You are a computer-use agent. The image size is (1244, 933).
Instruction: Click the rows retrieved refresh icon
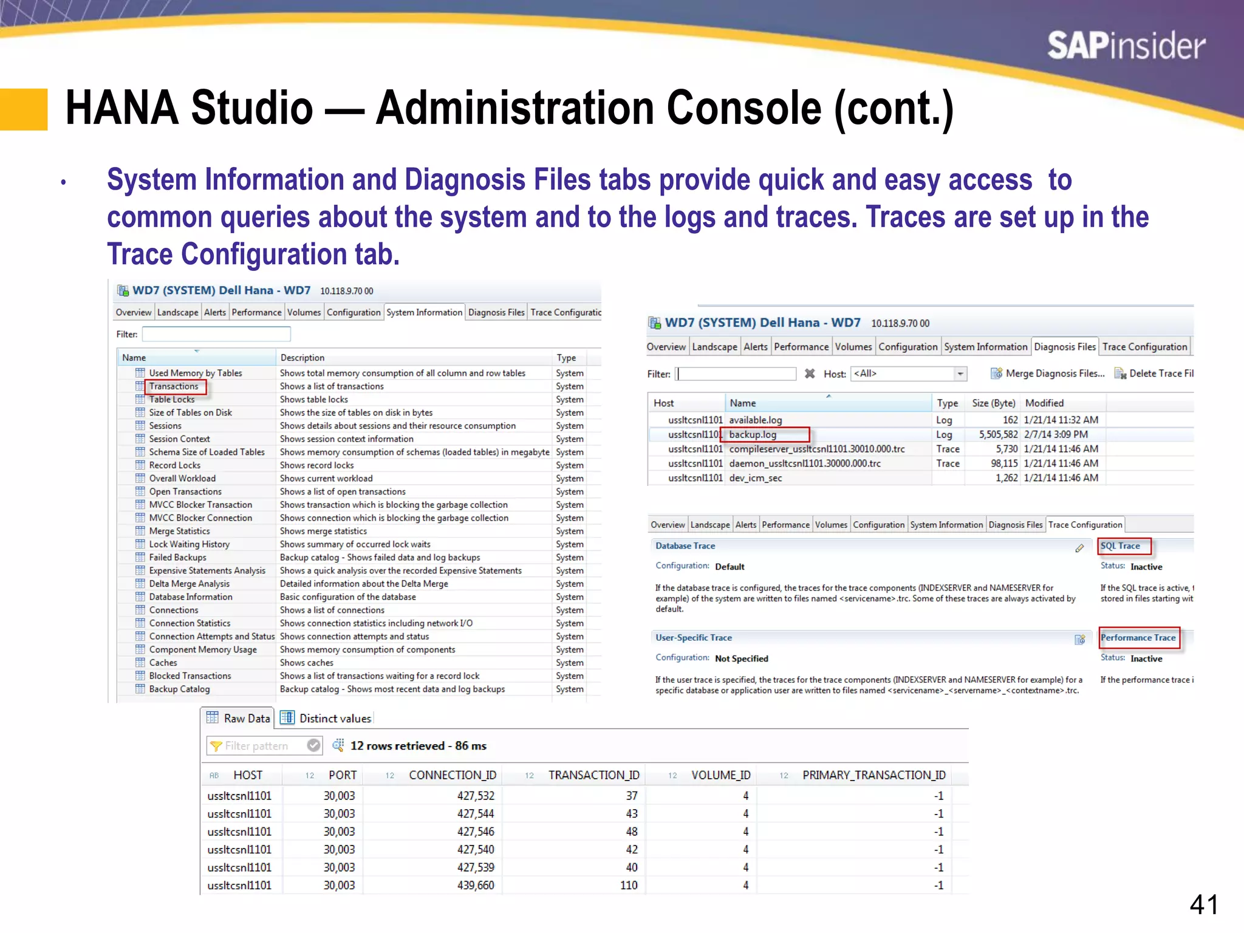point(338,745)
